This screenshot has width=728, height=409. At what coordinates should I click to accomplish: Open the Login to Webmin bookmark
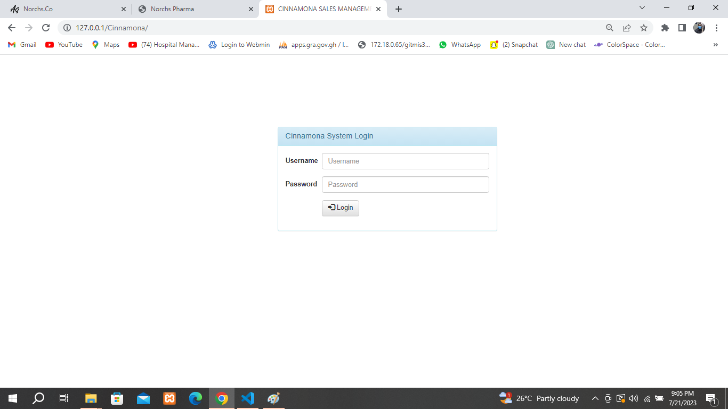[239, 45]
